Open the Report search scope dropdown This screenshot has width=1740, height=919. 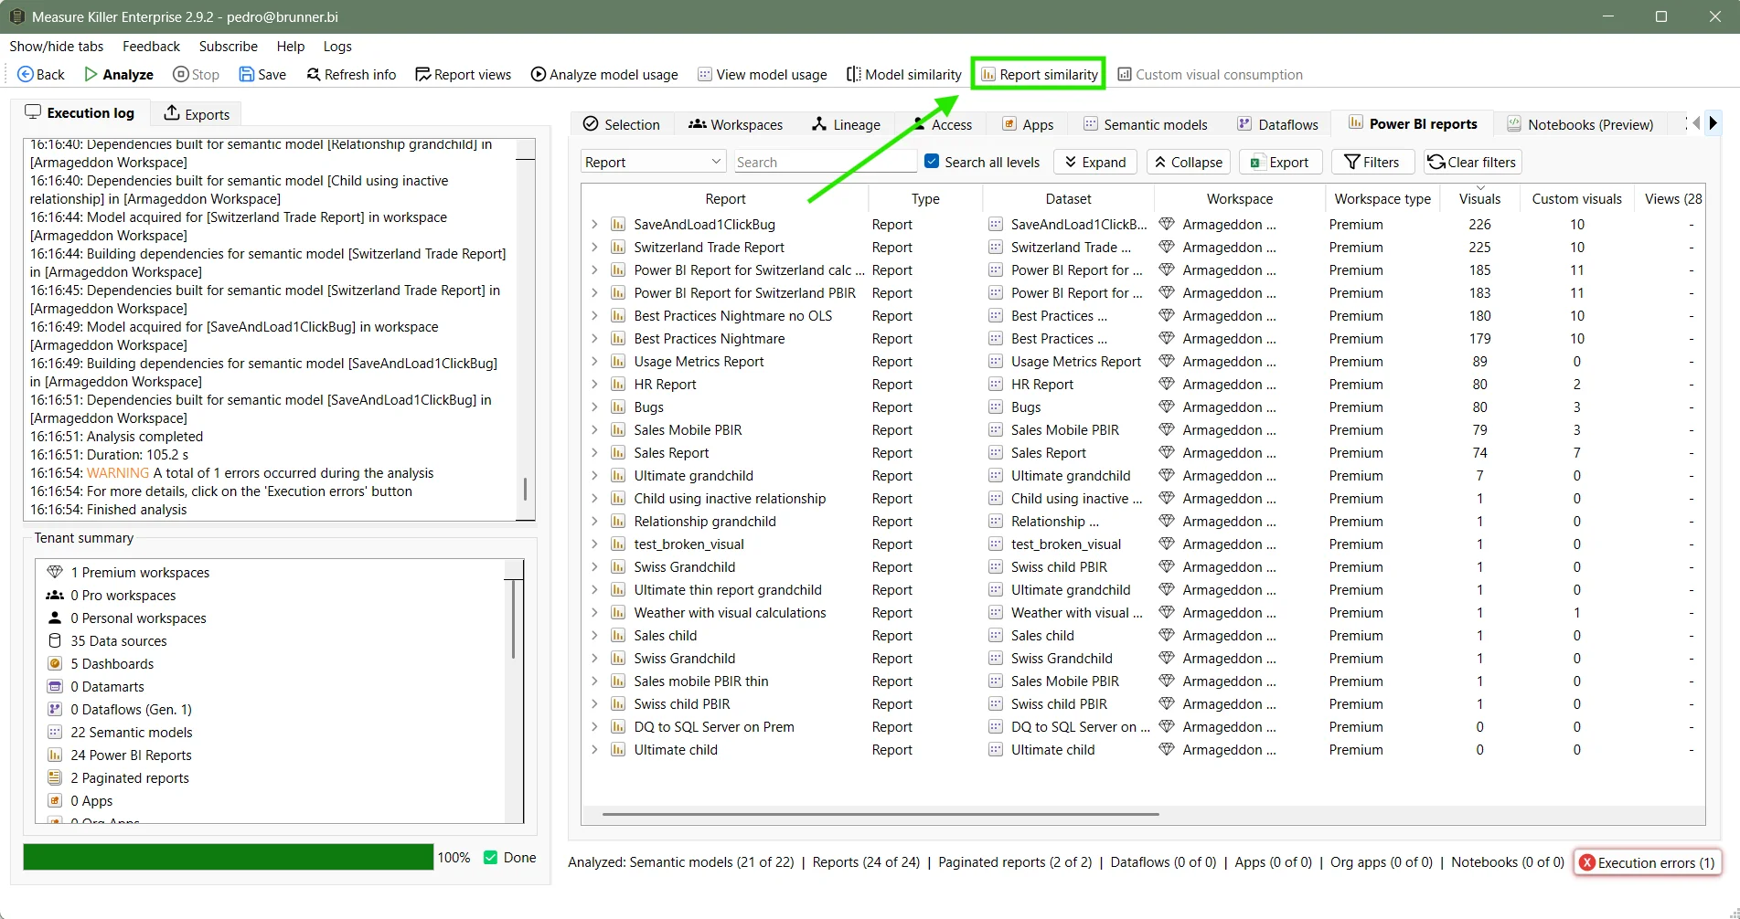(x=653, y=162)
